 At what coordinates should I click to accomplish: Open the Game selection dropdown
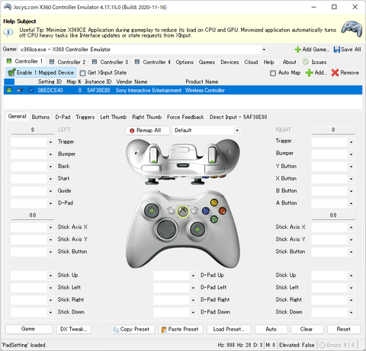pyautogui.click(x=264, y=50)
